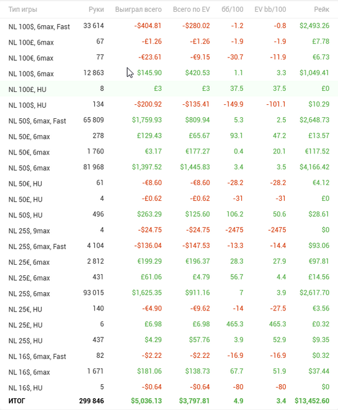Image resolution: width=338 pixels, height=410 pixels.
Task: Click the $5,036.13 total winnings value
Action: 146,401
